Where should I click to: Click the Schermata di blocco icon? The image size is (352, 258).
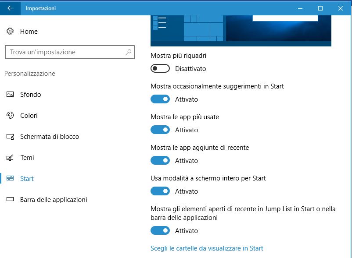tap(10, 137)
